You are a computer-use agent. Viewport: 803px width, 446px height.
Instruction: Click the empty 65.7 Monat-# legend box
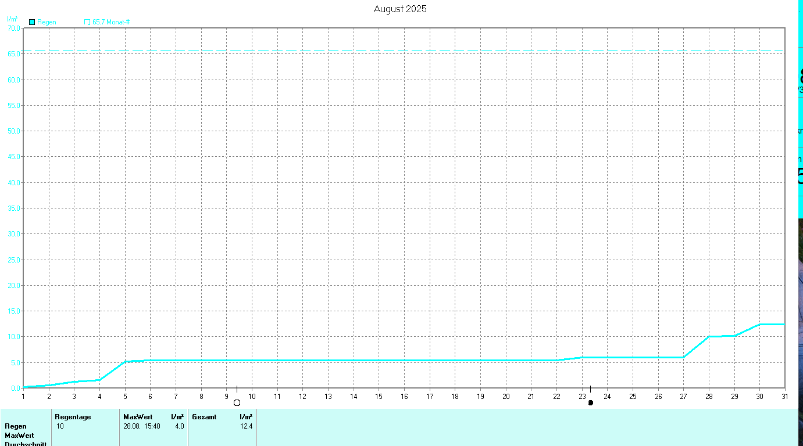87,22
